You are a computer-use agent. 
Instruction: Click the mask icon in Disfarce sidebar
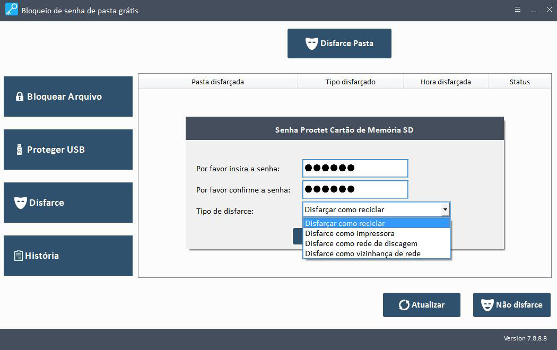pos(20,203)
